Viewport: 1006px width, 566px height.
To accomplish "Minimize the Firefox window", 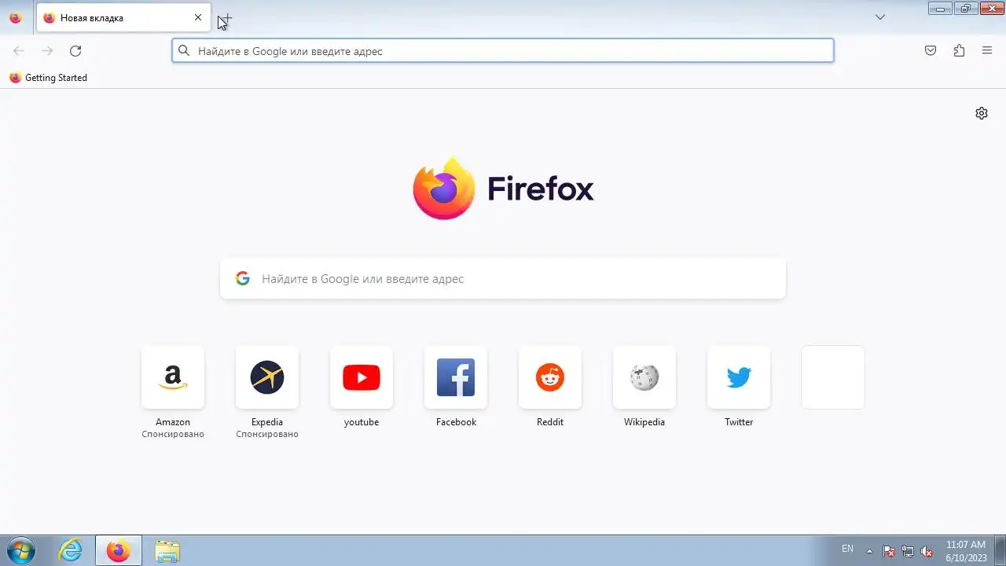I will tap(940, 9).
